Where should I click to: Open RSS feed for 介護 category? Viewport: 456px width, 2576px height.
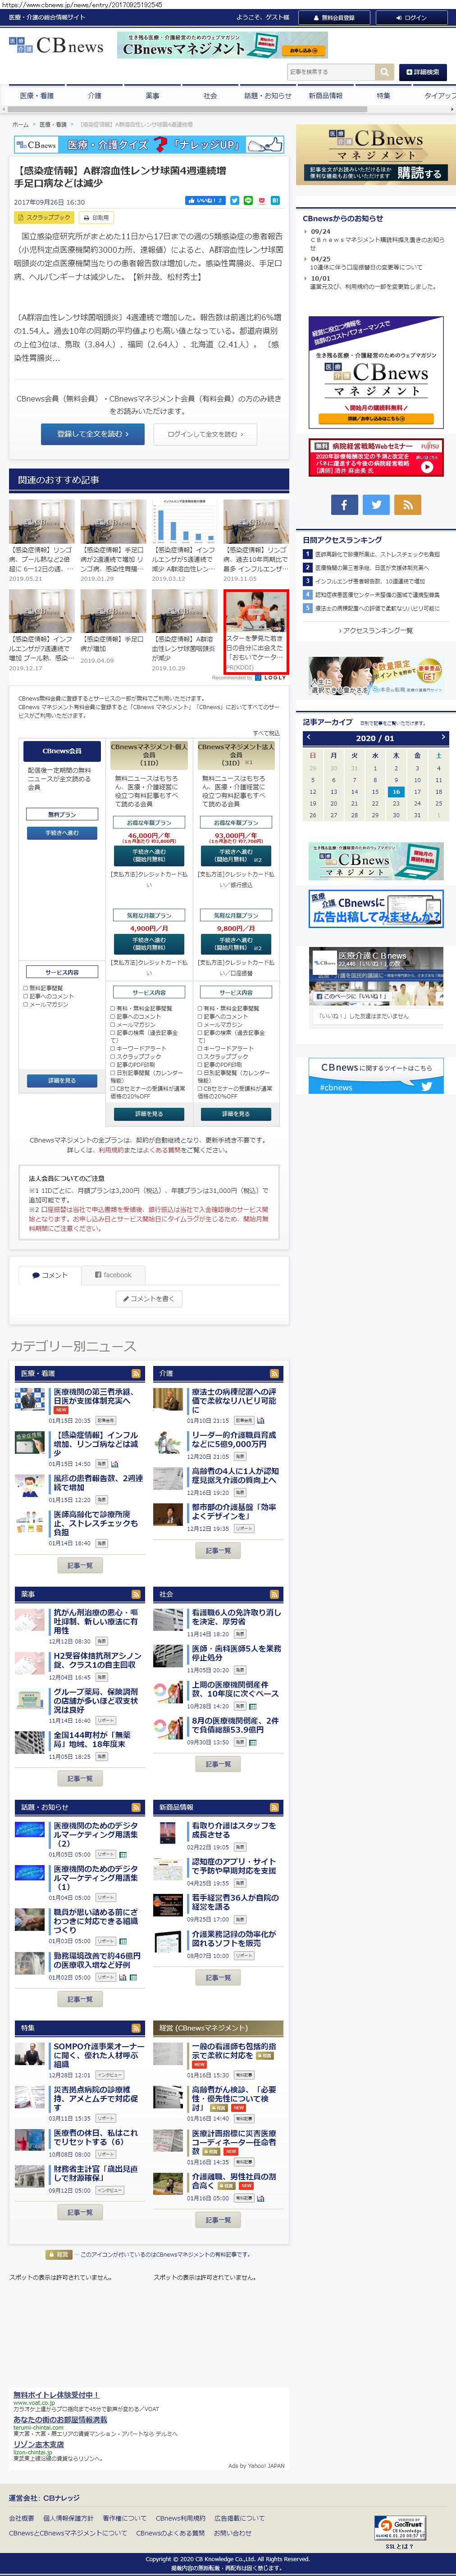pos(274,1373)
